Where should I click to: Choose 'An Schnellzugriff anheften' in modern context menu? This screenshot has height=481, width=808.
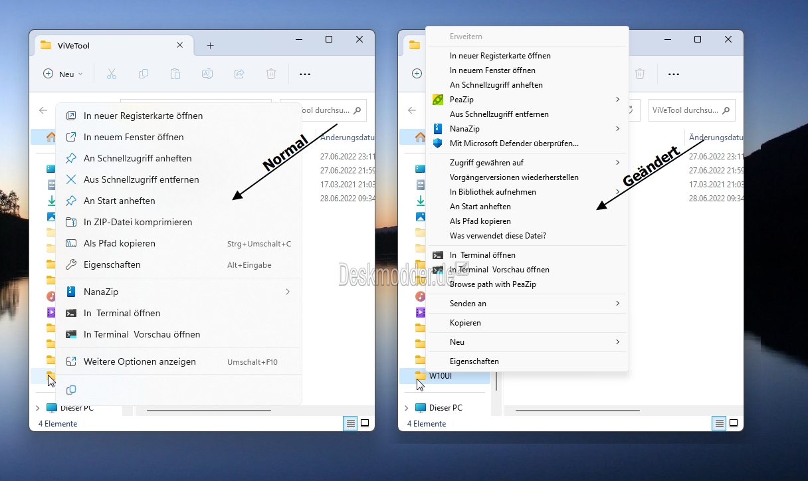(179, 158)
